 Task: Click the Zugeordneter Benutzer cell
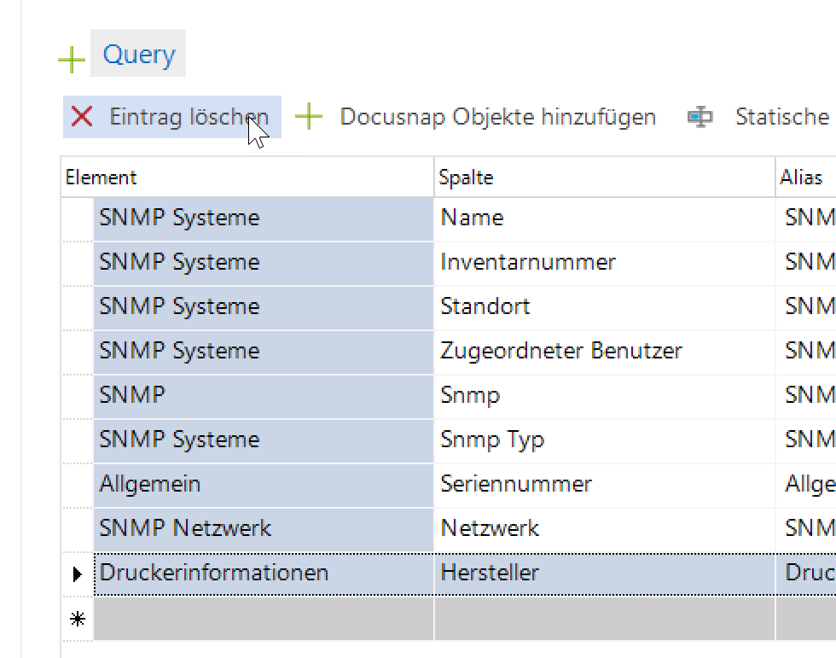[x=604, y=351]
